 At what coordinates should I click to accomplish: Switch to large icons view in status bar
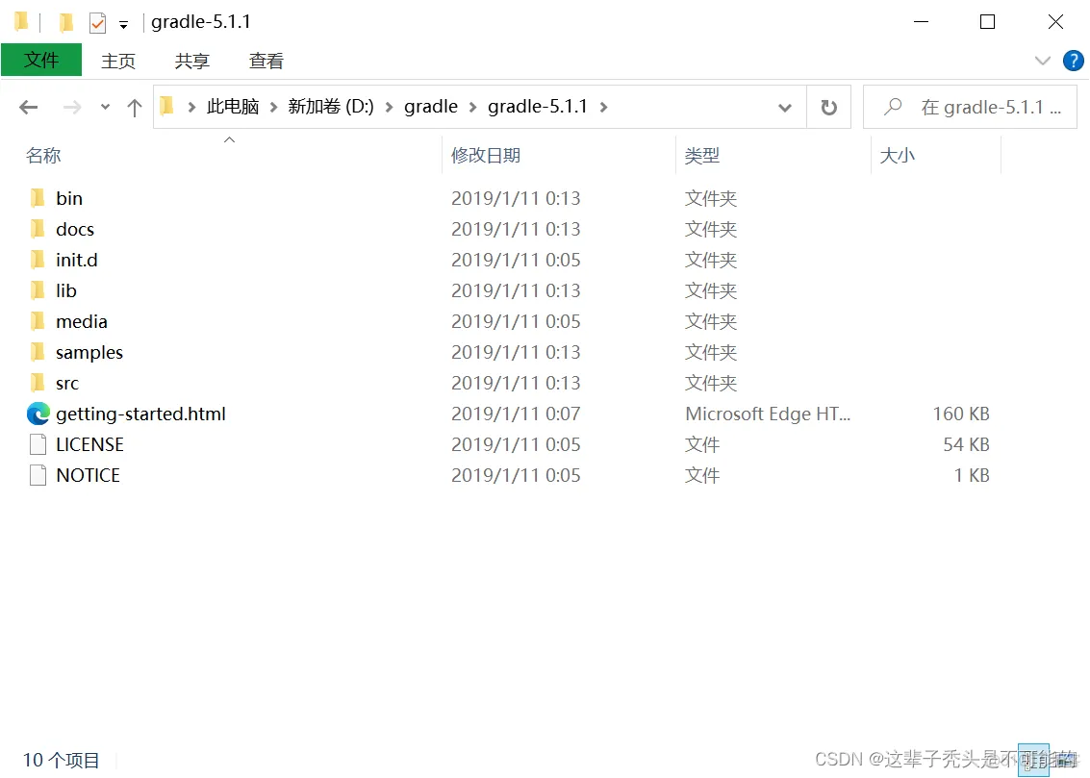[1064, 760]
